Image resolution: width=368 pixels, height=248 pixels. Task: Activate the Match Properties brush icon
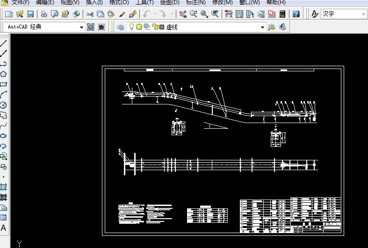point(122,14)
